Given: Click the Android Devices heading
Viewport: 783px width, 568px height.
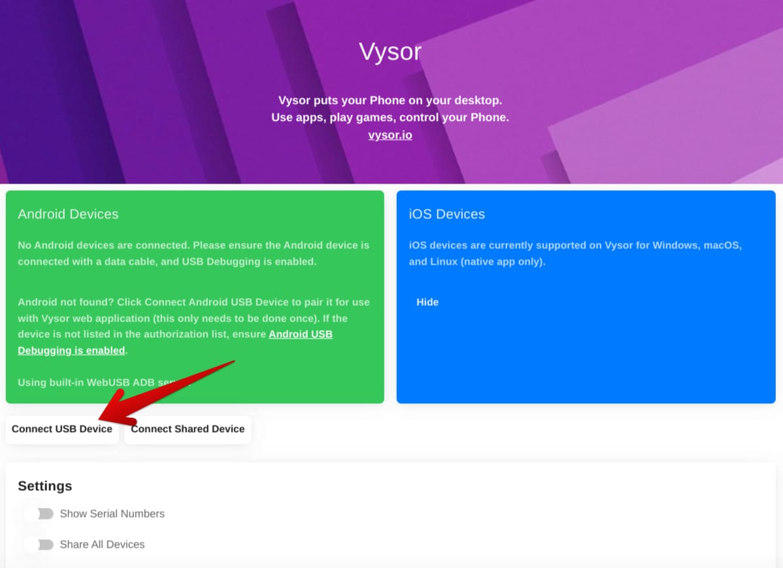Looking at the screenshot, I should click(68, 214).
